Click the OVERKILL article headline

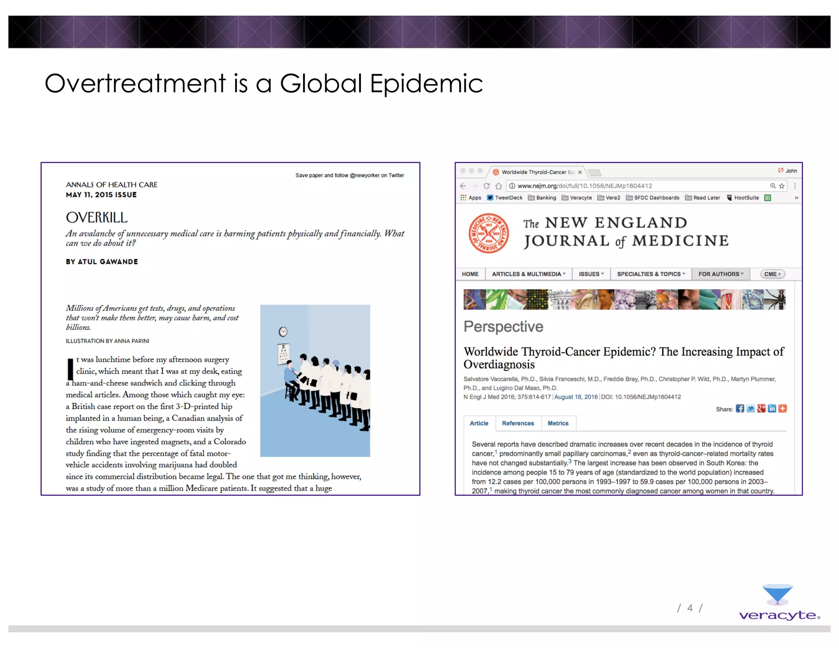pos(97,218)
